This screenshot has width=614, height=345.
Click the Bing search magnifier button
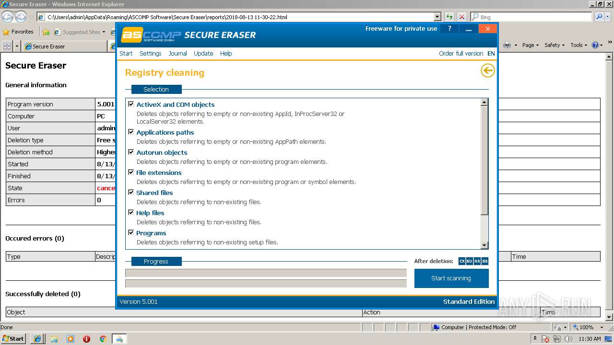coord(599,17)
